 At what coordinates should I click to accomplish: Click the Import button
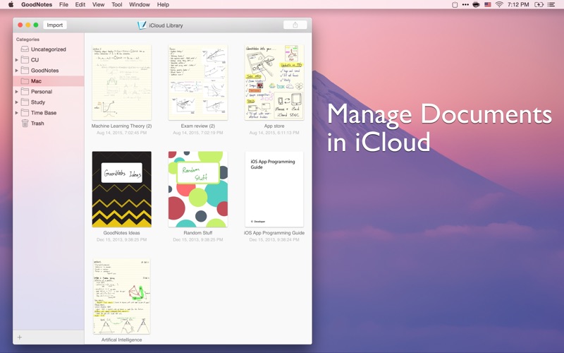pos(55,25)
